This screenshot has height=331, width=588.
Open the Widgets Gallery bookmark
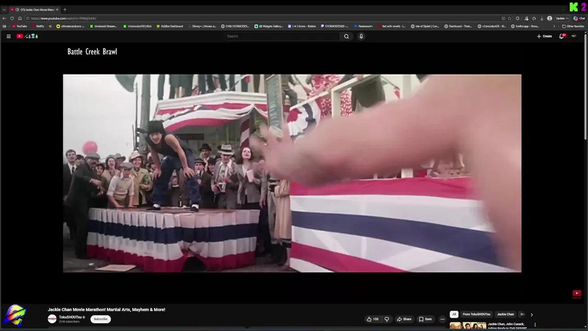click(269, 26)
